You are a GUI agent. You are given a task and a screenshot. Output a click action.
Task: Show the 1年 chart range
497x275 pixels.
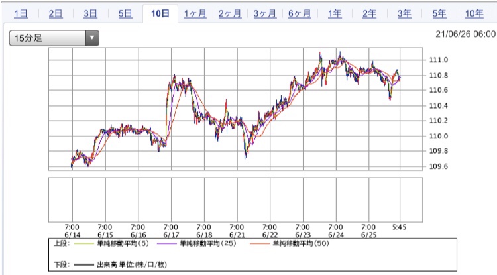pyautogui.click(x=335, y=14)
